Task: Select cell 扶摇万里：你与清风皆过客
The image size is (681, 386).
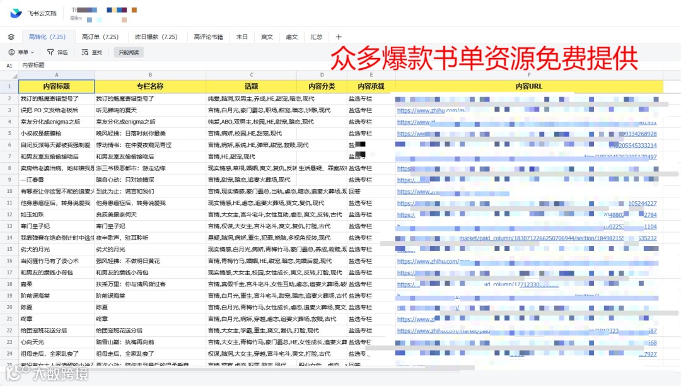Action: [x=150, y=284]
